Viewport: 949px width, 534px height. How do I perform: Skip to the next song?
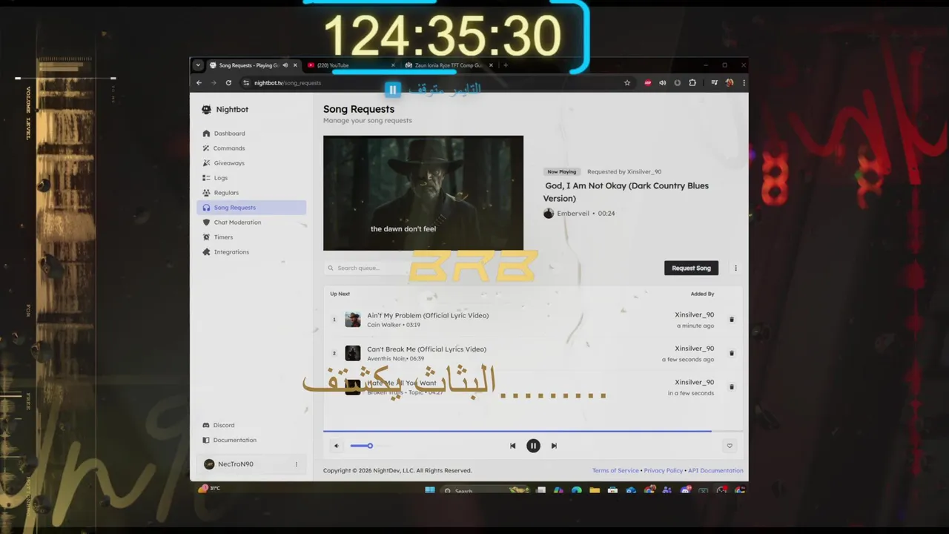click(x=554, y=446)
